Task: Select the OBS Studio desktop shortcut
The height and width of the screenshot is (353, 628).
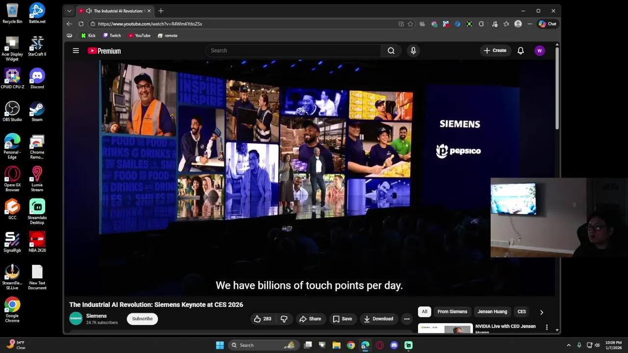Action: pos(12,112)
